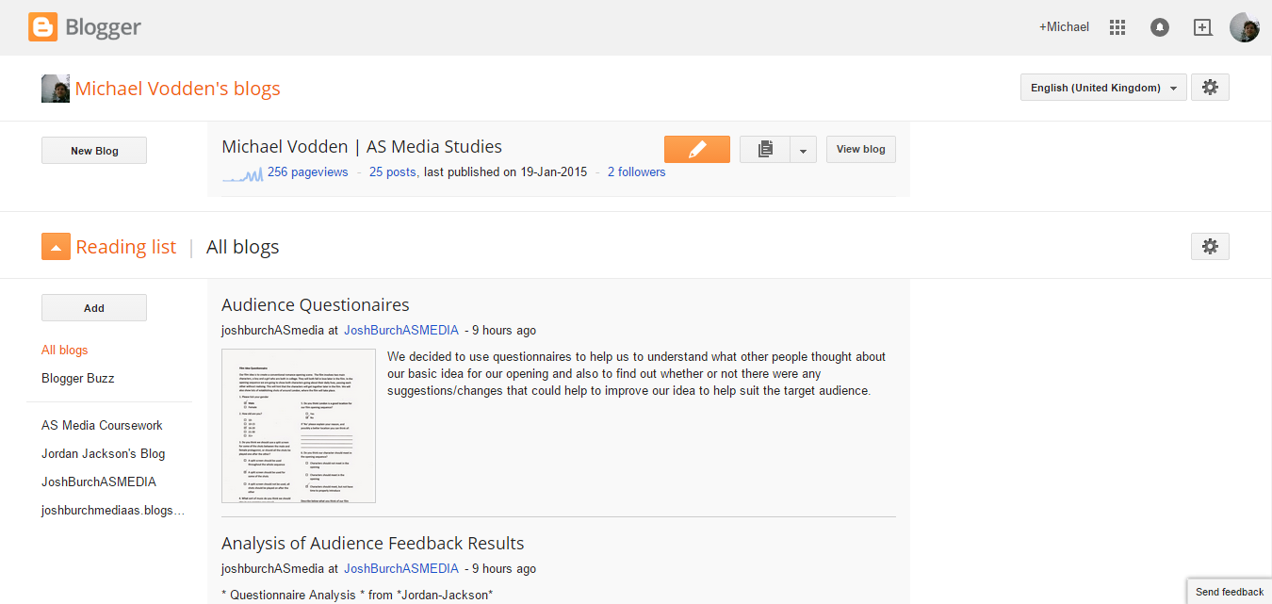Viewport: 1272px width, 604px height.
Task: Open the Google apps grid
Action: tap(1117, 27)
